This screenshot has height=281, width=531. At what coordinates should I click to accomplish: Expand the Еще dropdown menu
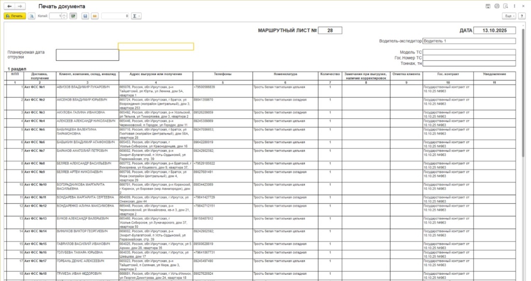[x=509, y=16]
